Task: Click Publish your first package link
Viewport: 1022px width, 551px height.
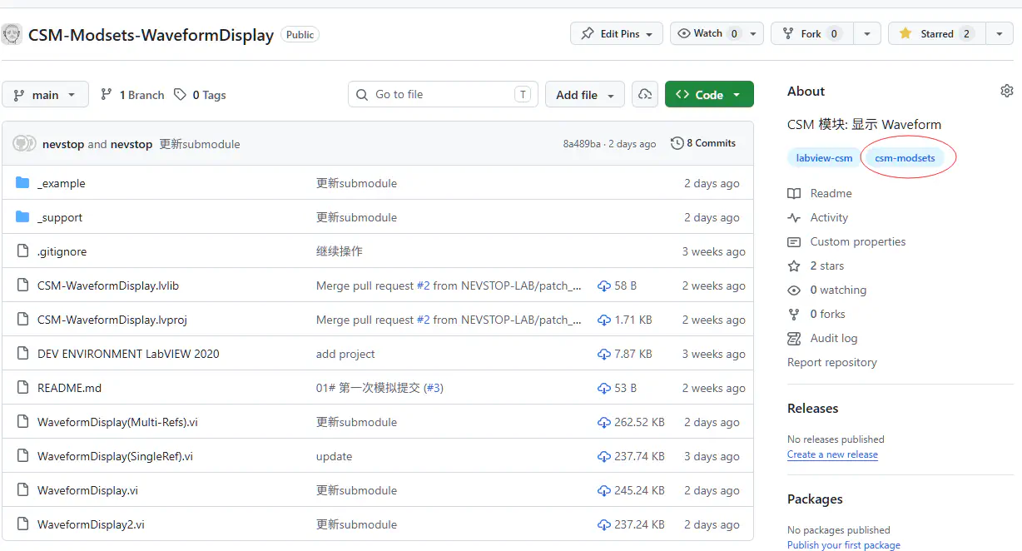Action: tap(844, 545)
